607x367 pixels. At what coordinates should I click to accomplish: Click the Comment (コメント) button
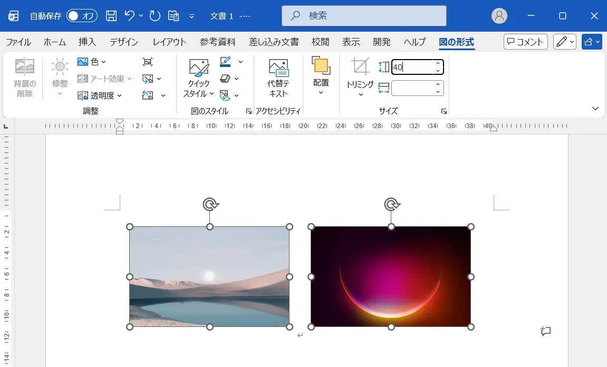(x=525, y=42)
